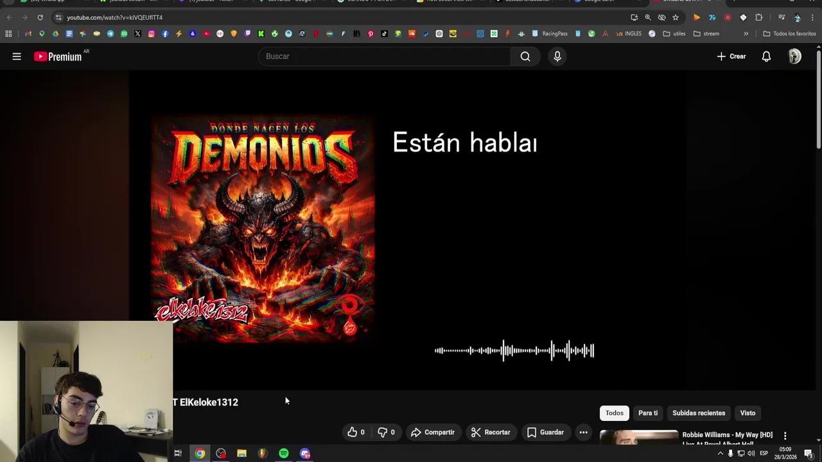Open the Pinterest bookmark
Viewport: 822px width, 462px height.
(371, 33)
